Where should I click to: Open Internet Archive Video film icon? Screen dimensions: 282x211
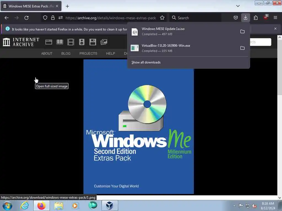tap(71, 42)
